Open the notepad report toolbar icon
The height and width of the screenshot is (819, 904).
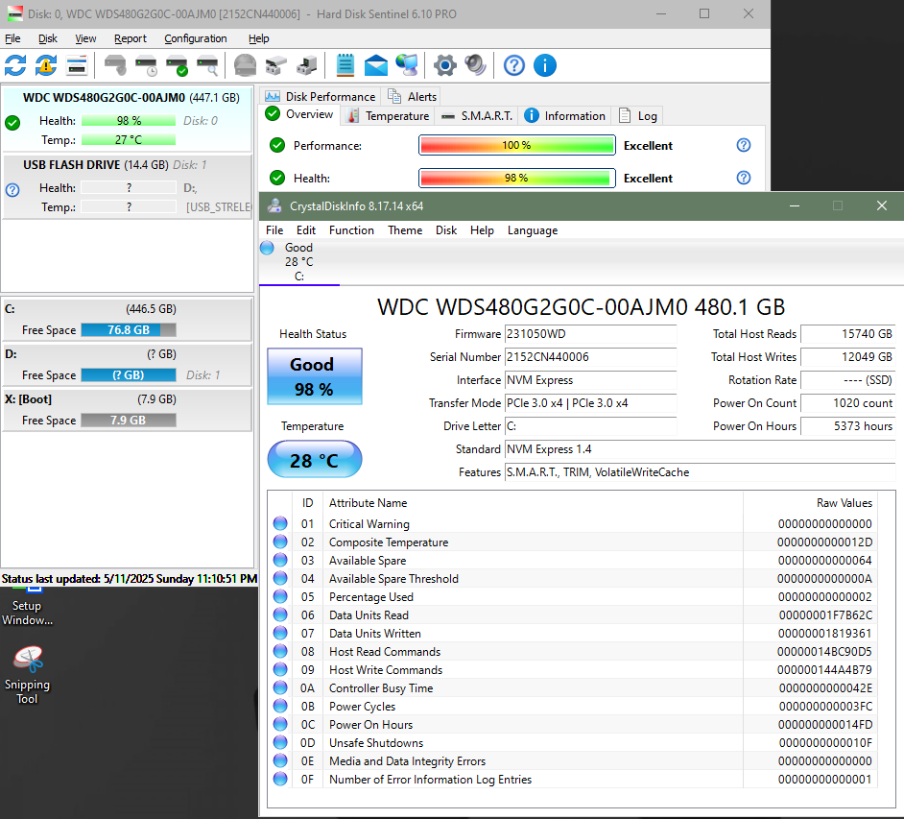tap(345, 65)
